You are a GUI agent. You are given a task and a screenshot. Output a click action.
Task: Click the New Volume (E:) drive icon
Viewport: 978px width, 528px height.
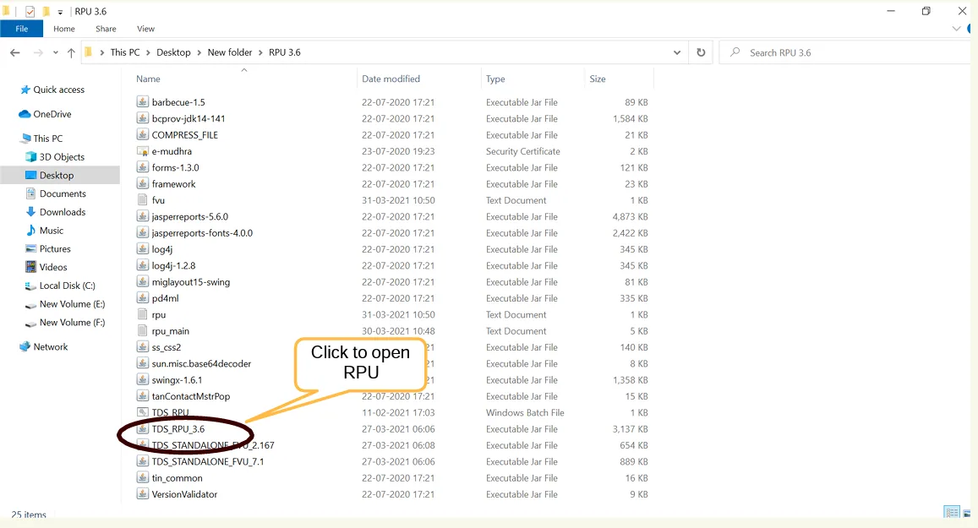pos(30,305)
